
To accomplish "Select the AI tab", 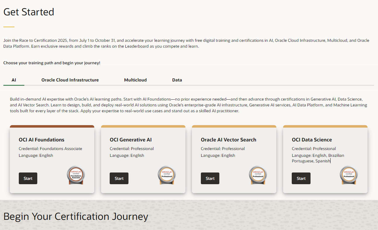I will (x=14, y=80).
